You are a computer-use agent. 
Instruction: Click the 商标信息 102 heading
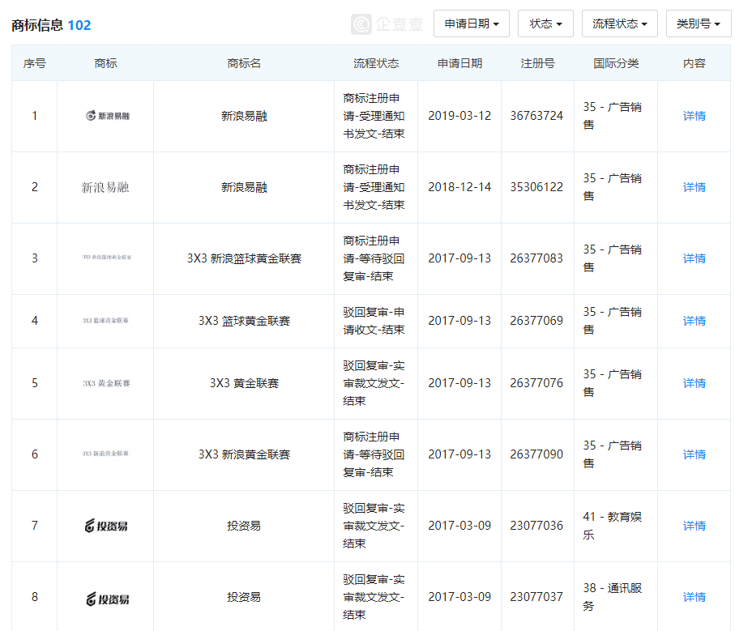pyautogui.click(x=51, y=25)
